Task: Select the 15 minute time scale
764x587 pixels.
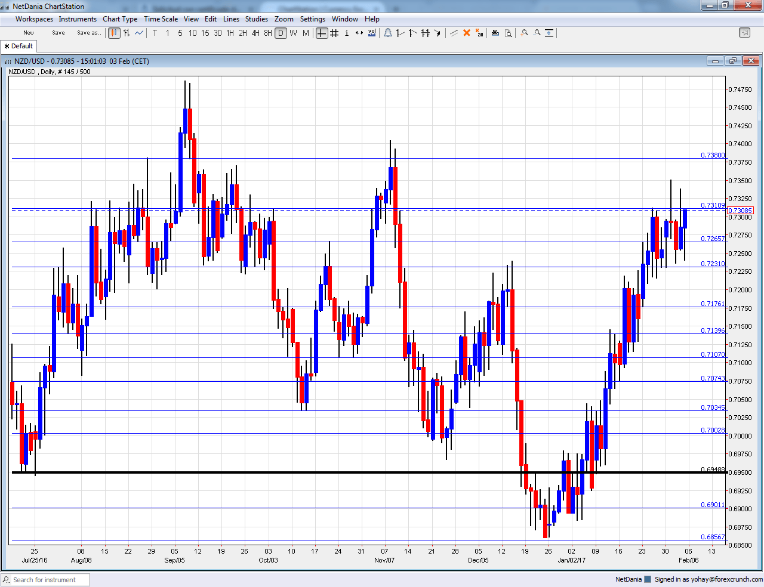Action: tap(205, 33)
